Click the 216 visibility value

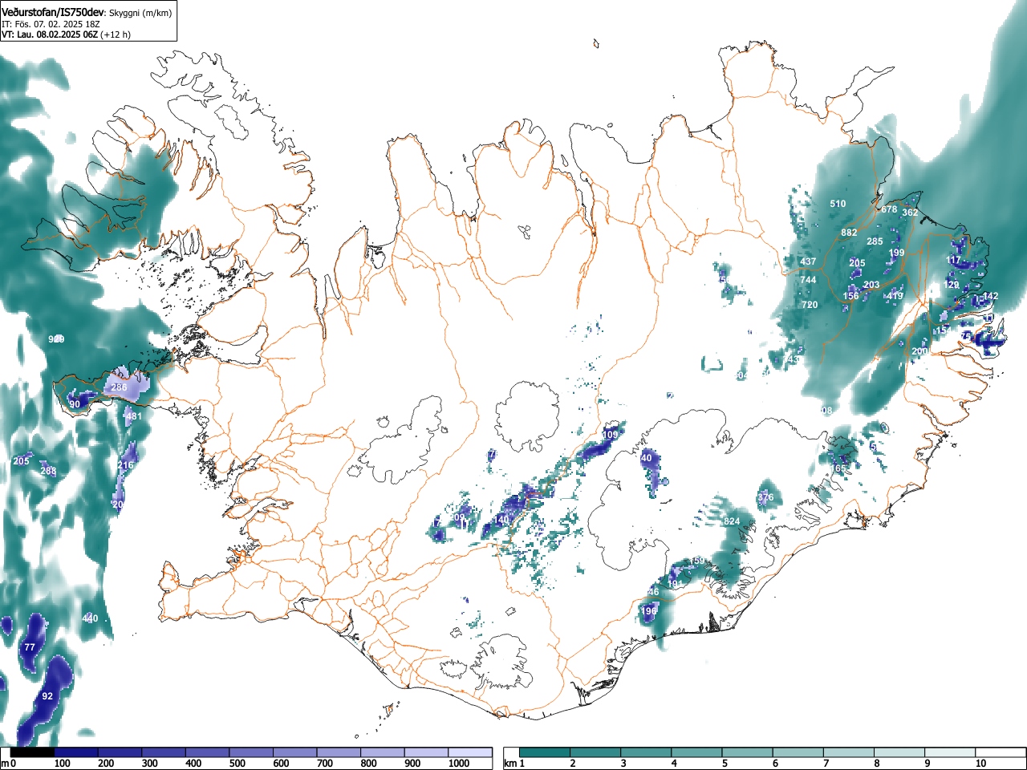126,465
